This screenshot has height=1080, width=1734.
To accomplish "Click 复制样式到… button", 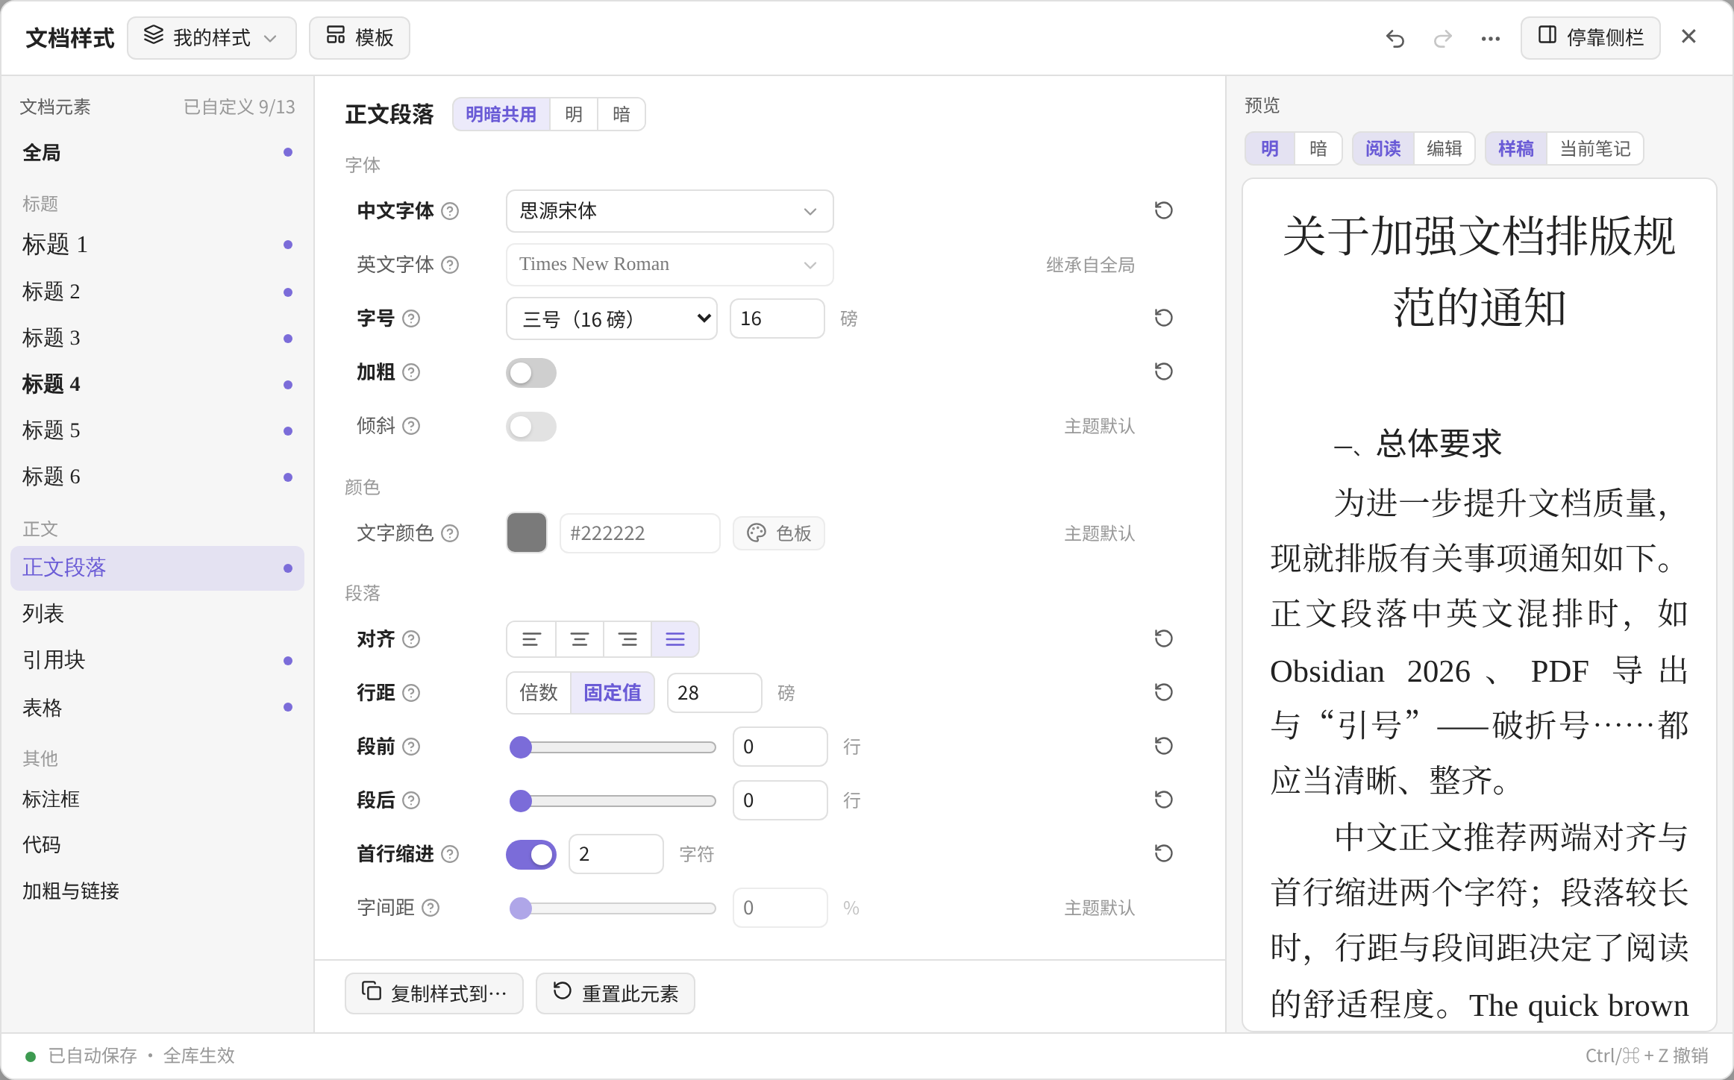I will click(434, 993).
